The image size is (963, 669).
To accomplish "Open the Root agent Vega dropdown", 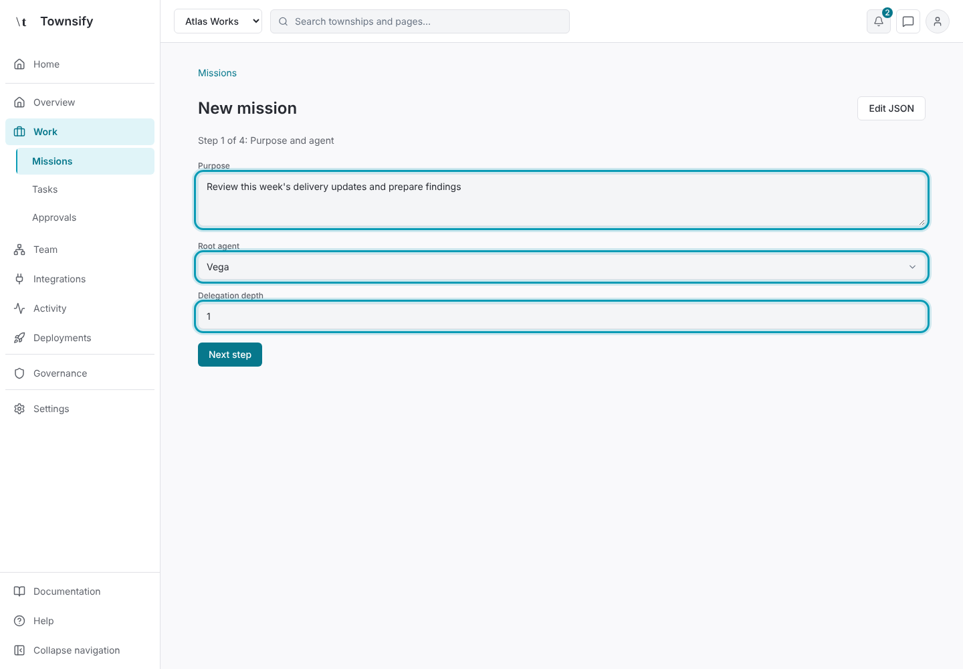I will [562, 267].
